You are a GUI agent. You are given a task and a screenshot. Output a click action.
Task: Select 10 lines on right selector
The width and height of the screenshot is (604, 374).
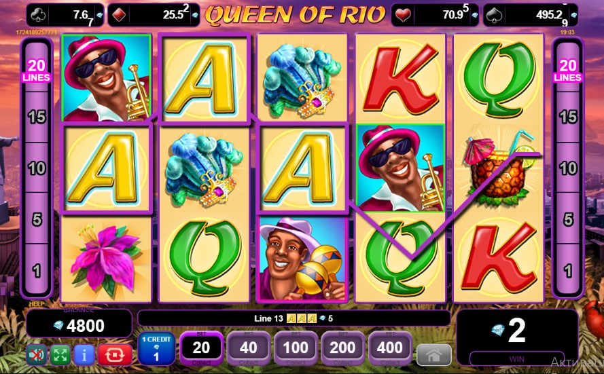point(568,168)
